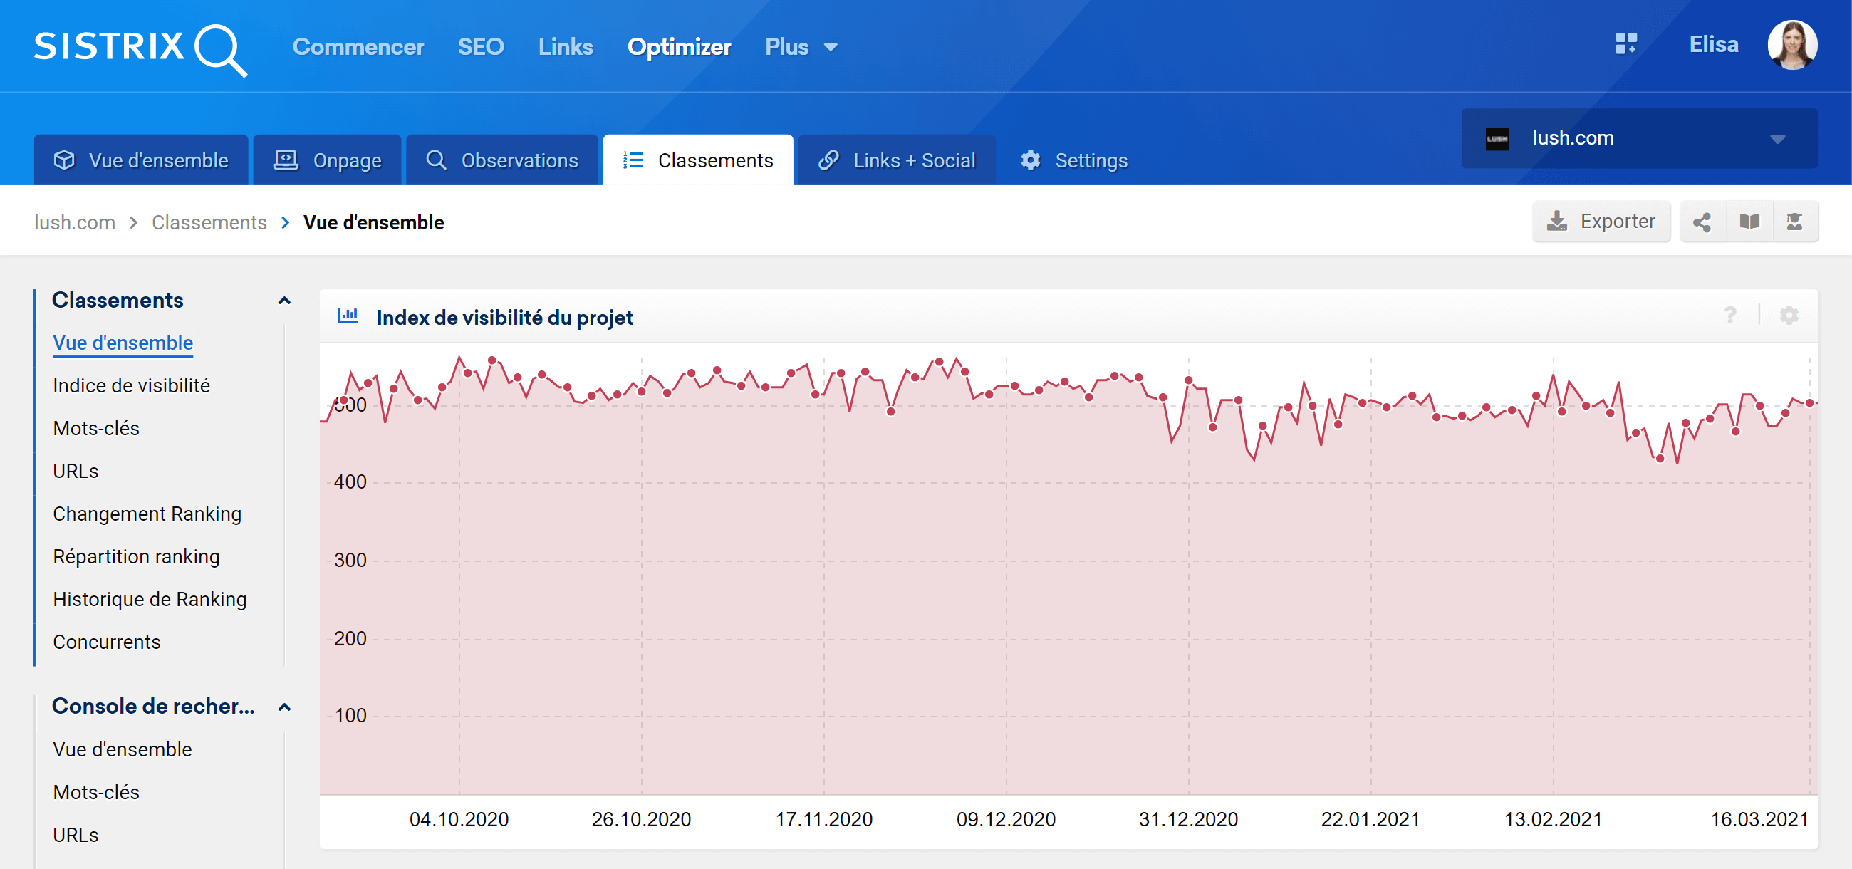The image size is (1852, 869).
Task: Click the tutorial graduate icon
Action: pyautogui.click(x=1794, y=222)
